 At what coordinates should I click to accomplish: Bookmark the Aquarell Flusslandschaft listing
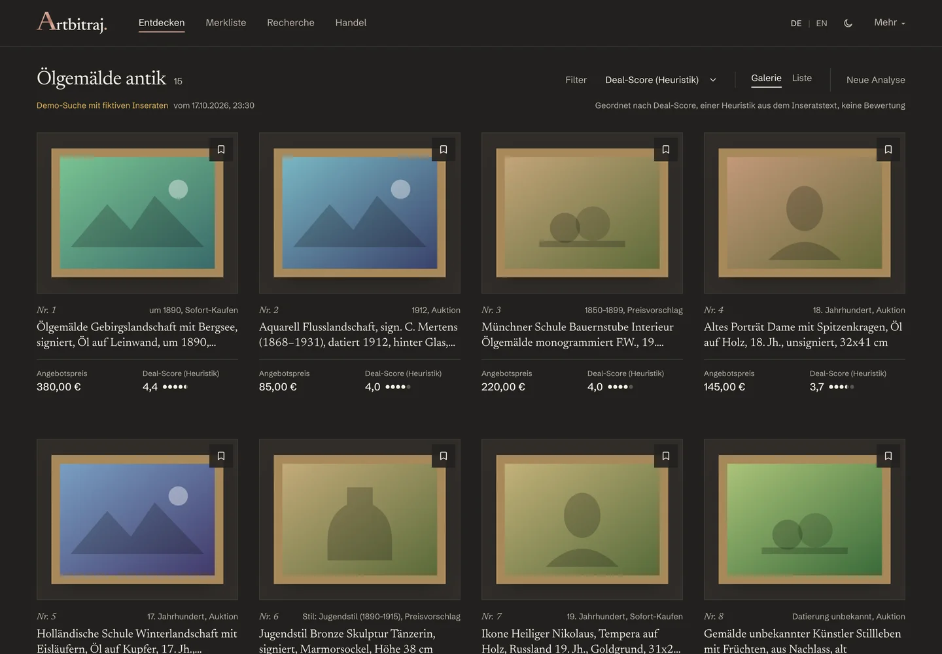[444, 150]
